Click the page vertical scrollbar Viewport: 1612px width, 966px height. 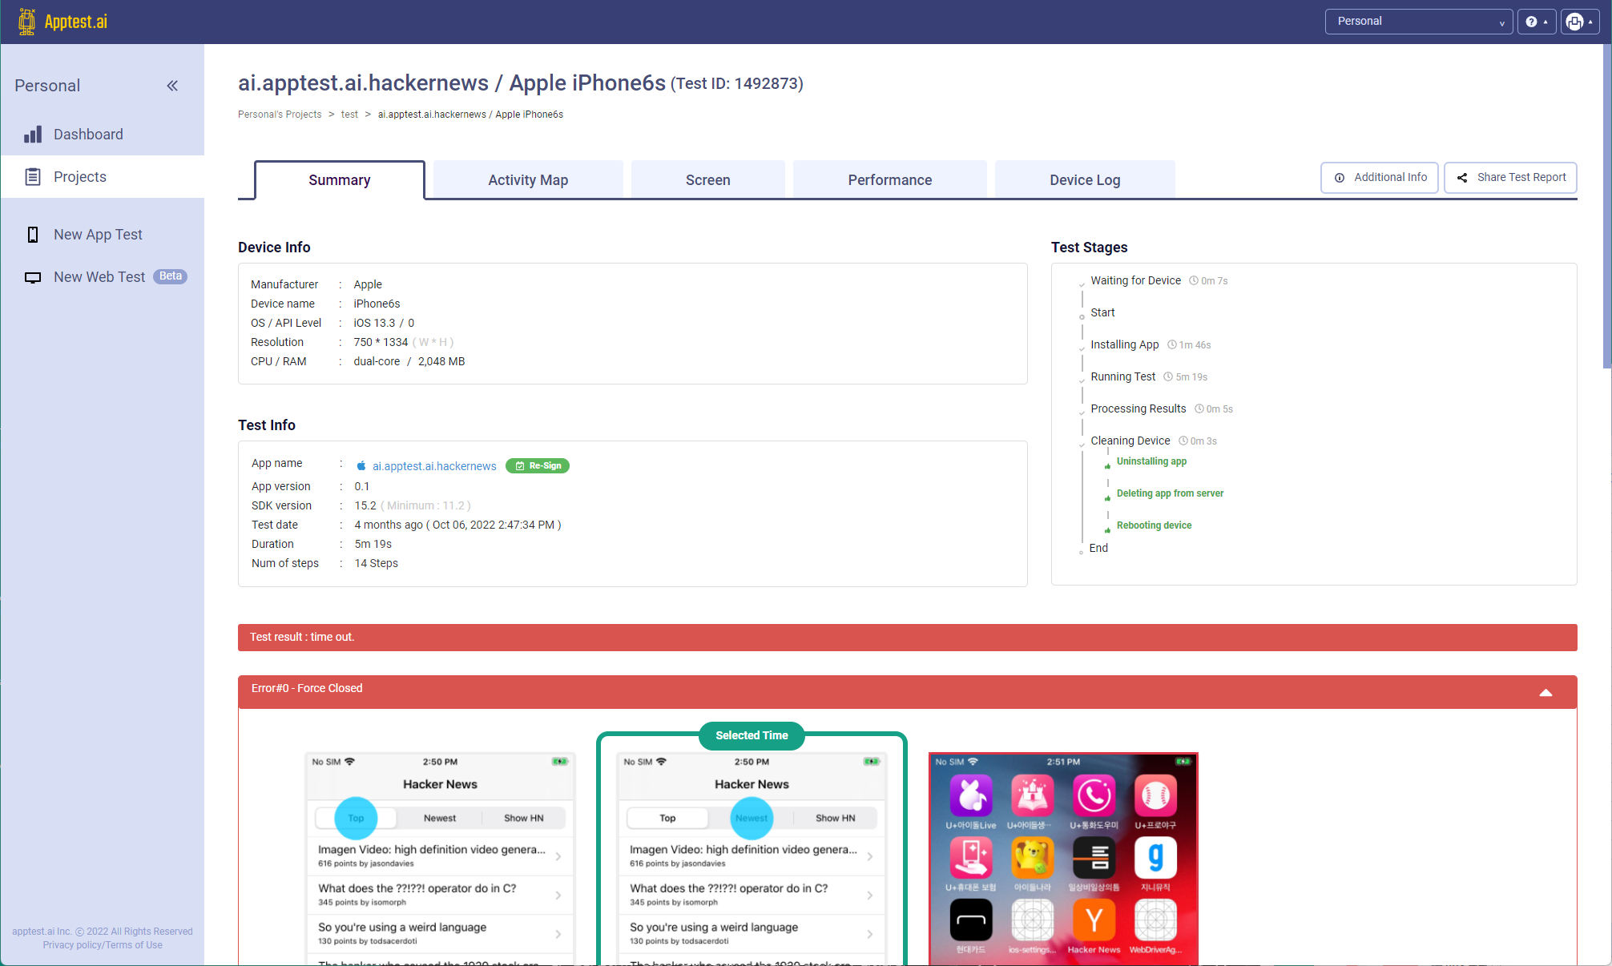pyautogui.click(x=1606, y=207)
